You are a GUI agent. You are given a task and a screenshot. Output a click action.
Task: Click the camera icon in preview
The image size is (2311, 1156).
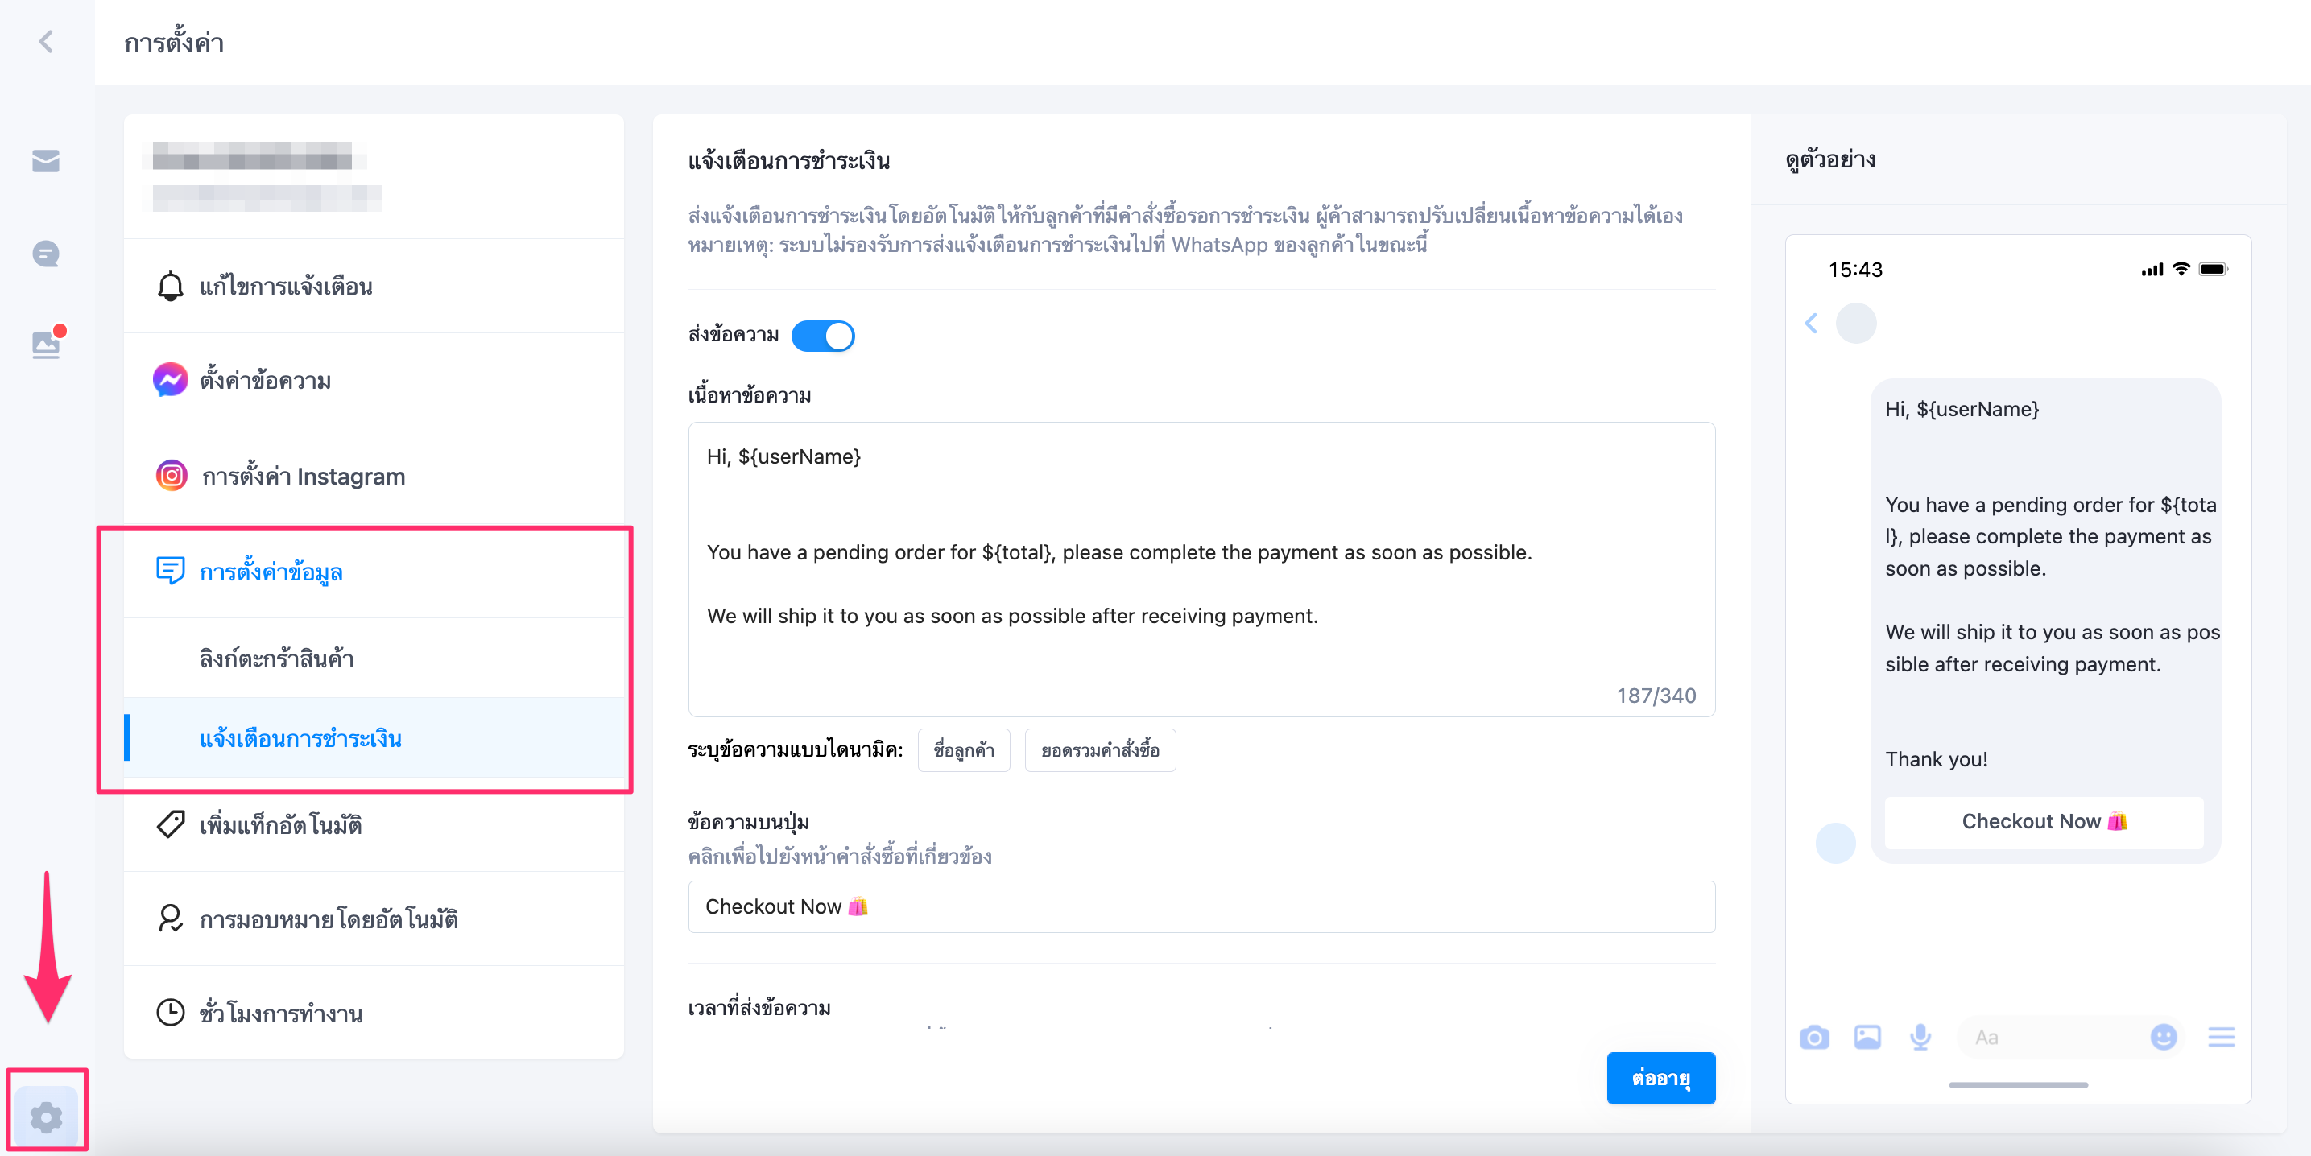coord(1813,1038)
